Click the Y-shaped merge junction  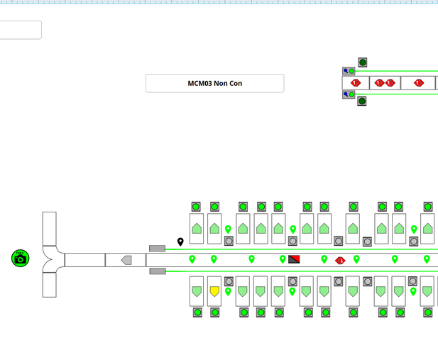51,259
